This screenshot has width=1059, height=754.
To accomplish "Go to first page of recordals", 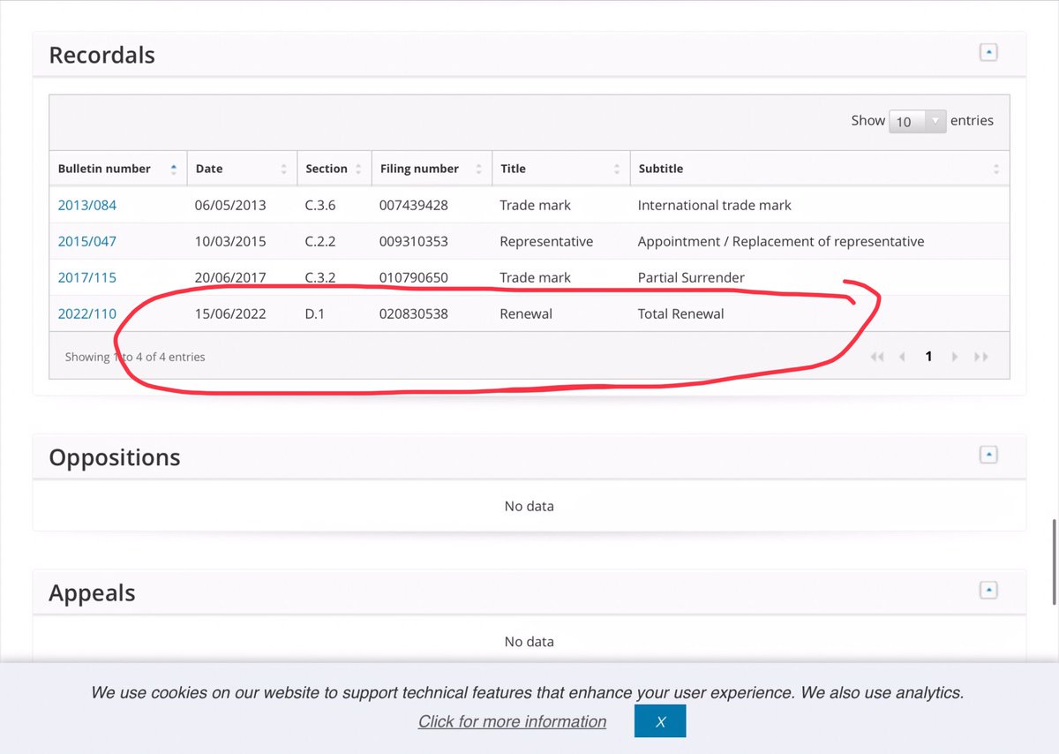I will pos(877,357).
